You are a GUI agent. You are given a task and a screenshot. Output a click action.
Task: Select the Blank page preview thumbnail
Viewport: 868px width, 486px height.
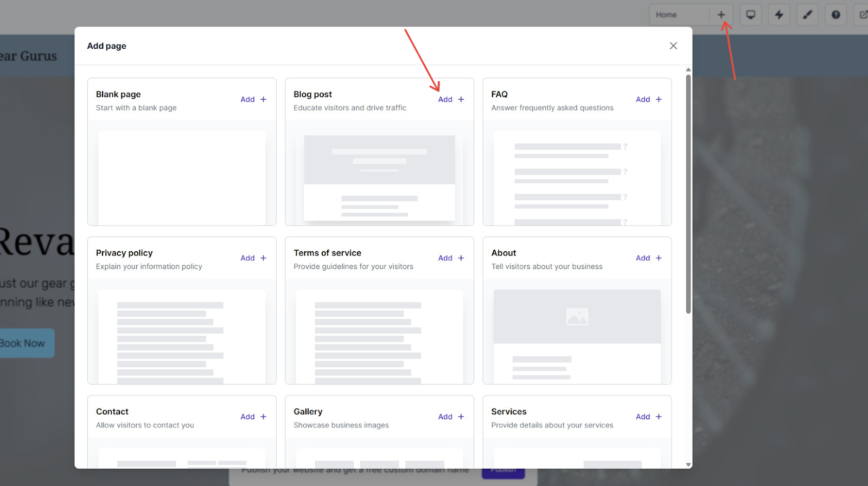(x=182, y=178)
